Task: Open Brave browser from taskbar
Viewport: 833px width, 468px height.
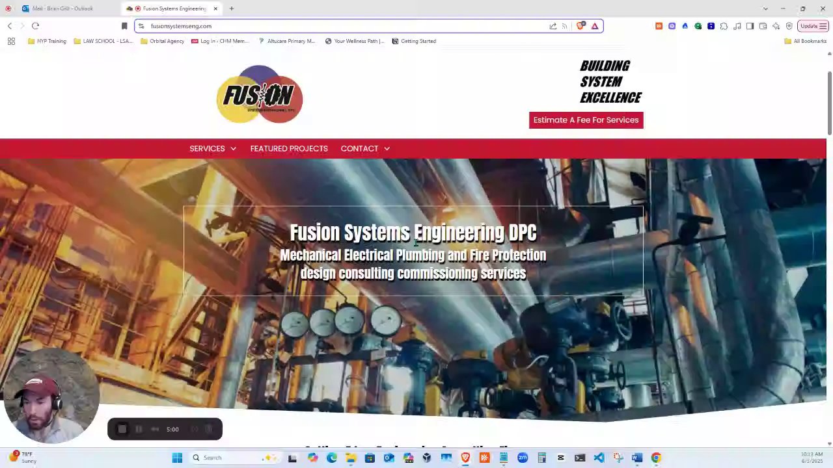Action: coord(465,458)
